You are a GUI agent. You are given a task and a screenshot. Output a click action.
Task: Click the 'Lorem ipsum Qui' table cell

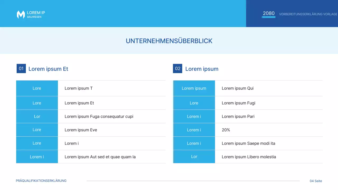click(x=238, y=88)
